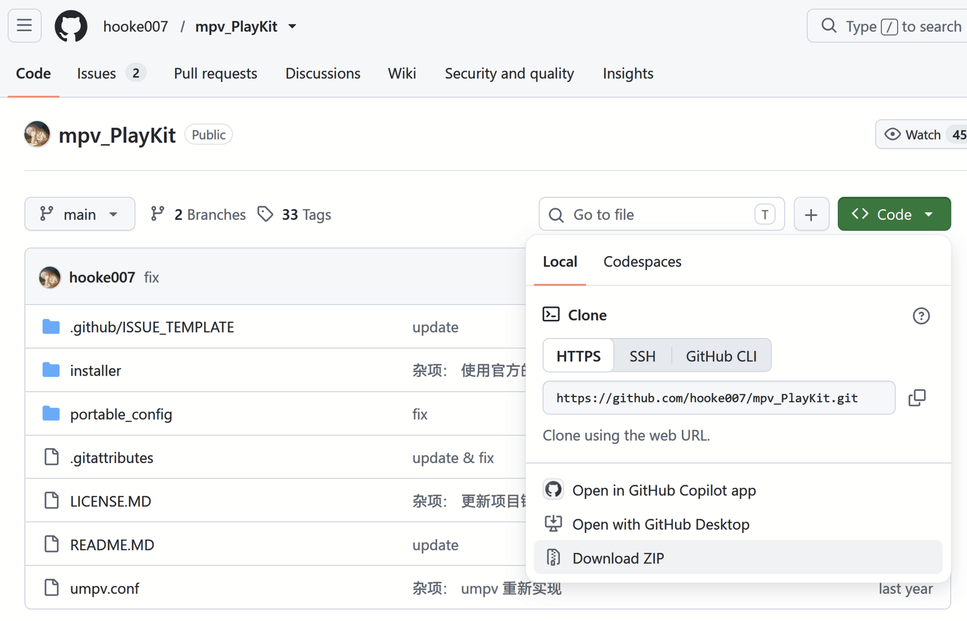Click the mpv_PlayKit repository title
The height and width of the screenshot is (621, 967).
coord(117,135)
